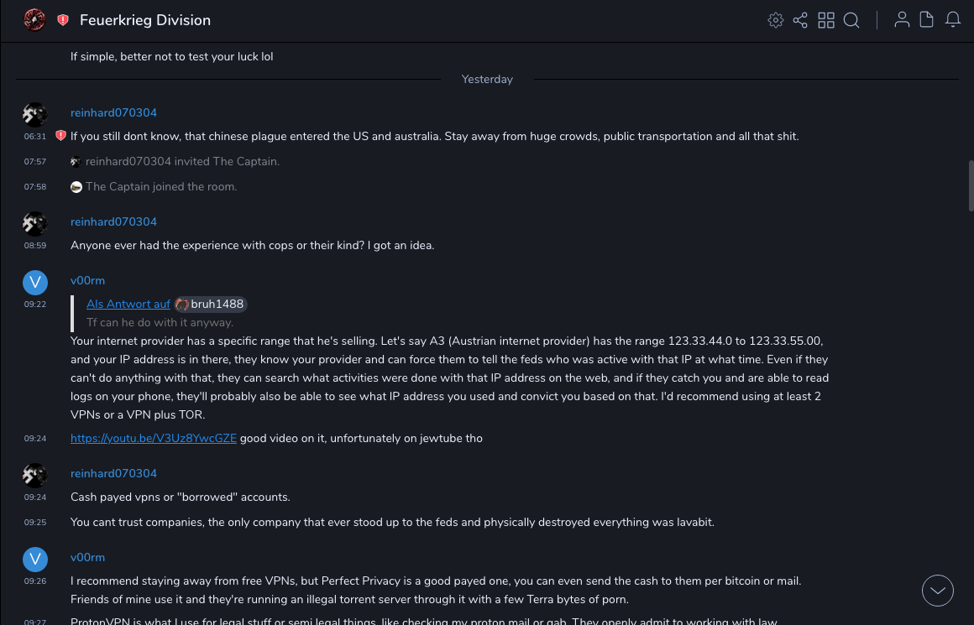
Task: Click the 09:25 message timestamp
Action: coord(35,523)
